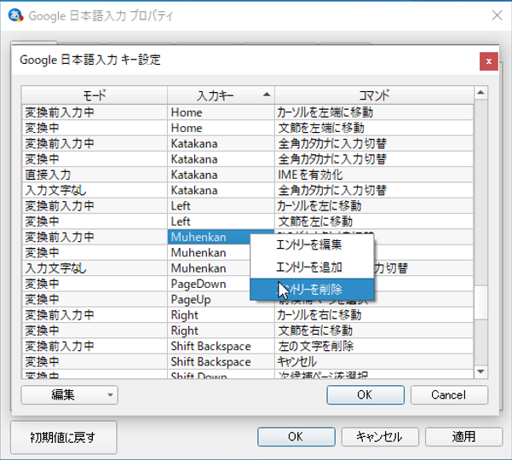Click the コマンド column header
Image resolution: width=512 pixels, height=460 pixels.
372,95
